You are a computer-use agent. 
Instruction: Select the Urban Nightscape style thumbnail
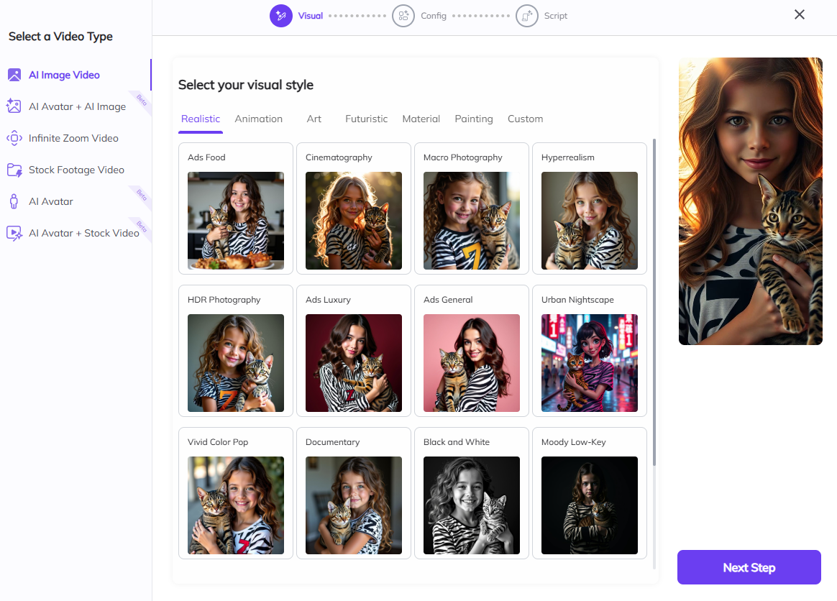coord(590,363)
